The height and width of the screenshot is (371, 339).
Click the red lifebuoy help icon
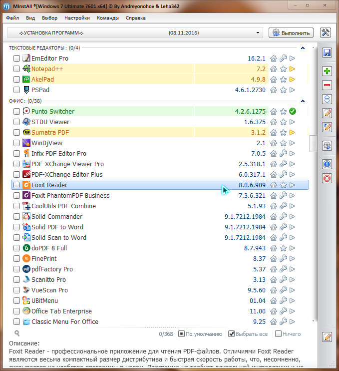[327, 178]
